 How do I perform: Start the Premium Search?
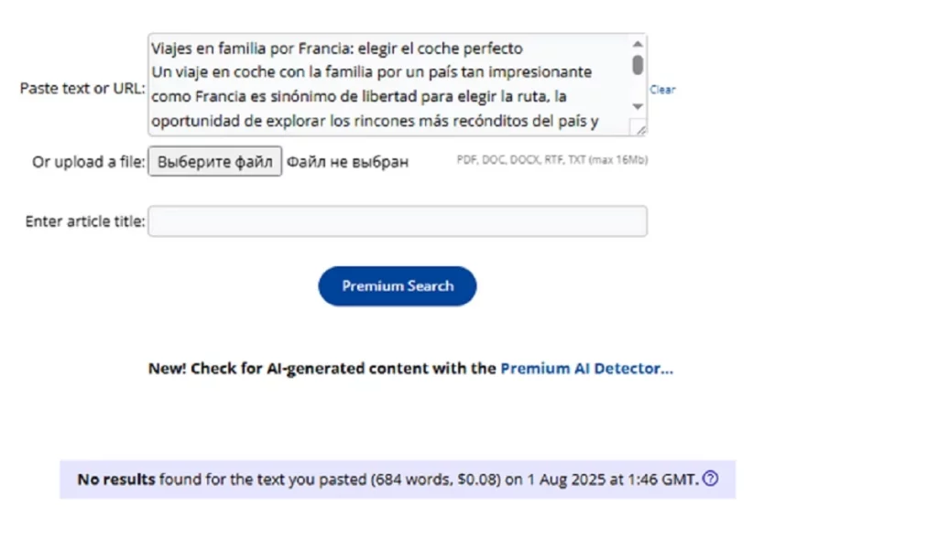(x=398, y=285)
